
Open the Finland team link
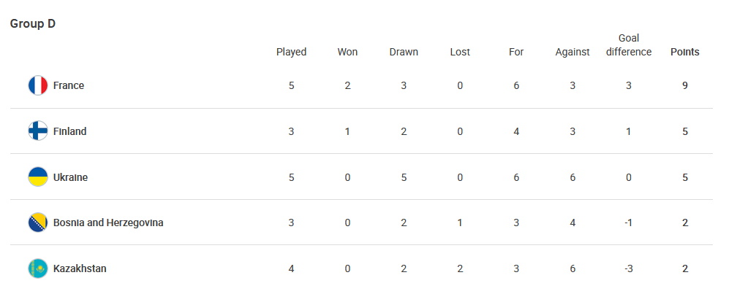tap(69, 131)
